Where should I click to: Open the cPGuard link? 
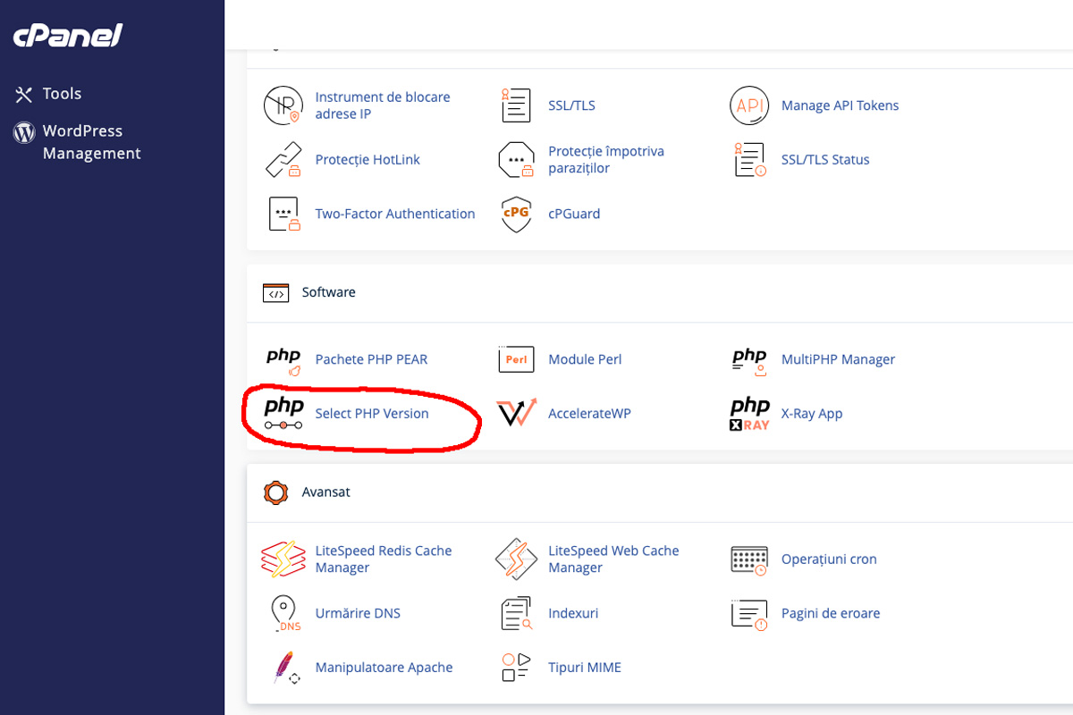point(574,214)
